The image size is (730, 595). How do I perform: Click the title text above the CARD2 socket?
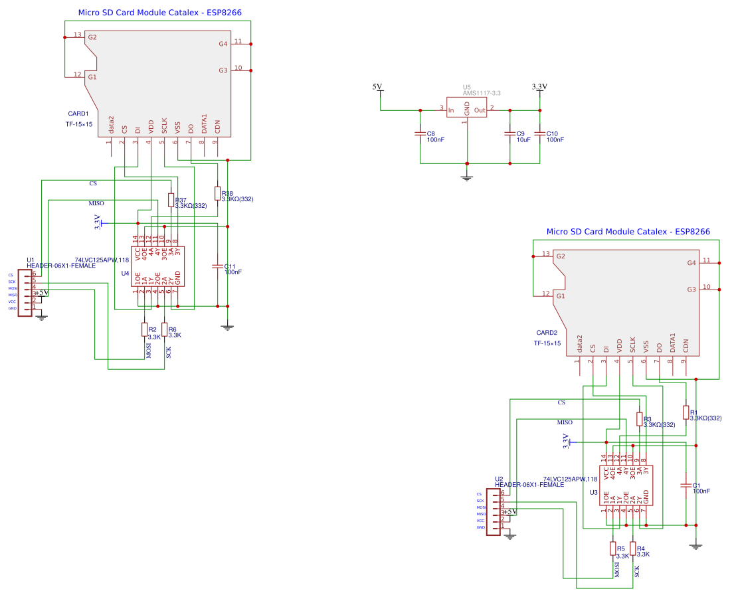(x=628, y=231)
